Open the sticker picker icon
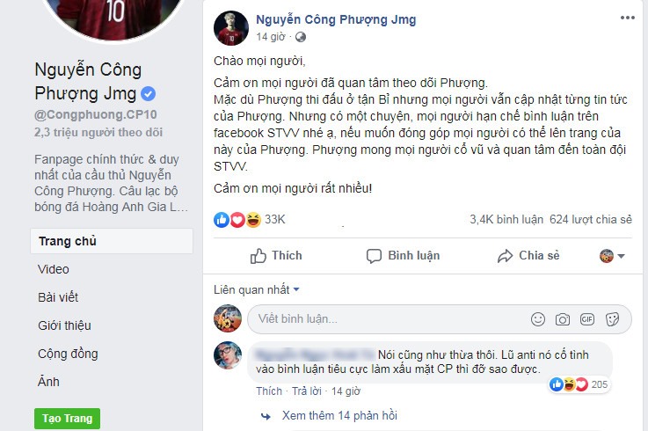This screenshot has height=431, width=648. point(612,319)
